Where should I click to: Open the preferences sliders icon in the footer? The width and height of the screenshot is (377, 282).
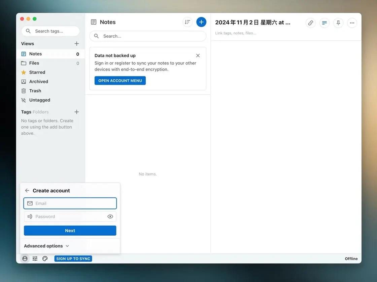tap(35, 258)
